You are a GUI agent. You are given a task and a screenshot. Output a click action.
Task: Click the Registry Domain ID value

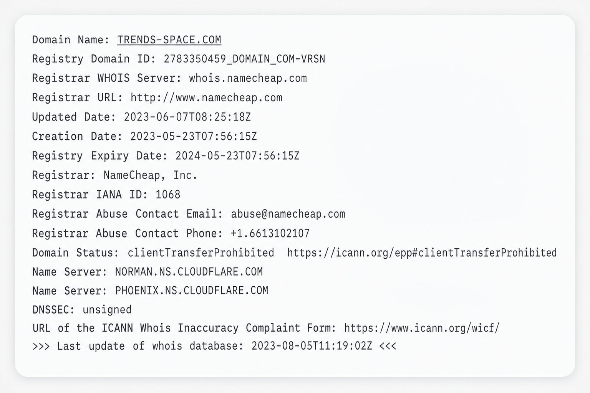[244, 59]
